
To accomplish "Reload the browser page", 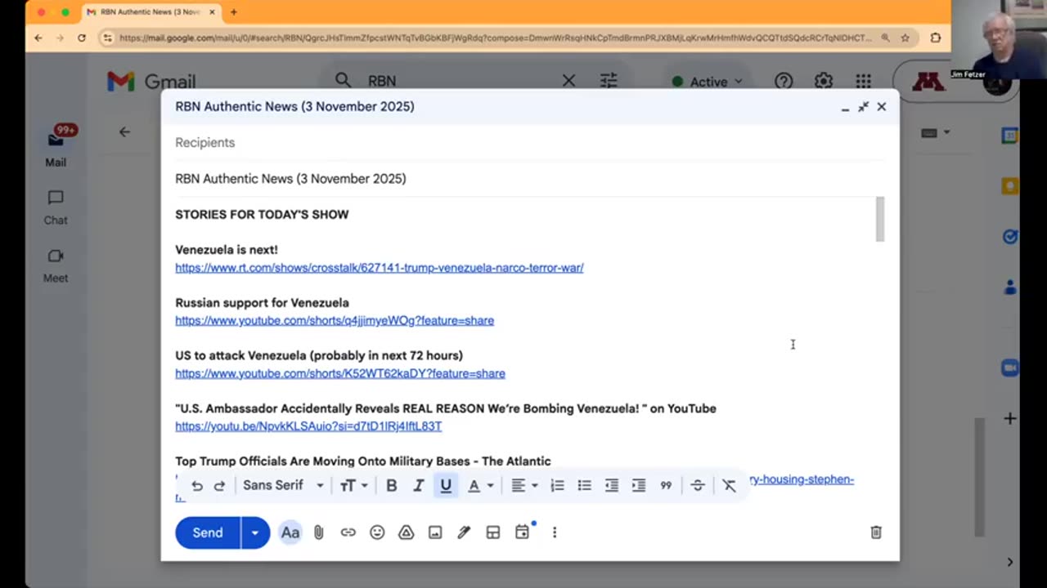I will pos(81,38).
